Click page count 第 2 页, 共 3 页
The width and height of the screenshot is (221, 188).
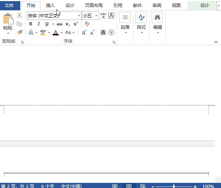tap(18, 186)
